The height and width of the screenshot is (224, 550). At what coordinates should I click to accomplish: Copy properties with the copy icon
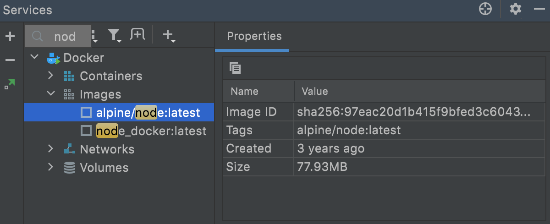click(x=235, y=68)
